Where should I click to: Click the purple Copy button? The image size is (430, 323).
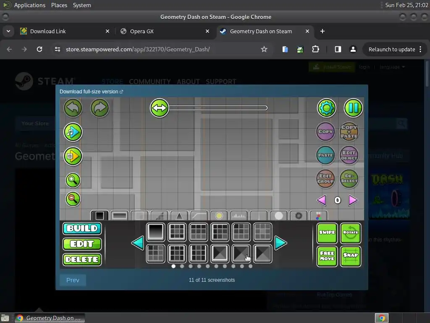tap(325, 132)
